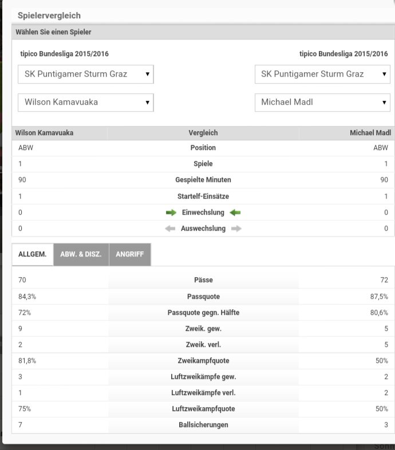Screen dimensions: 395x450
Task: Open the Wilson Kamavuaka player dropdown
Action: (x=86, y=102)
